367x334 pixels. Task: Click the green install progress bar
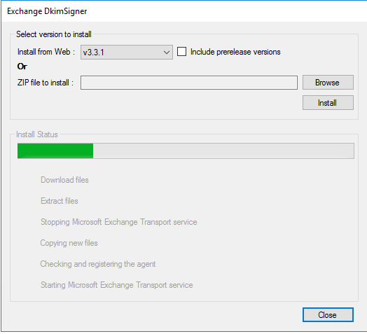coord(186,151)
